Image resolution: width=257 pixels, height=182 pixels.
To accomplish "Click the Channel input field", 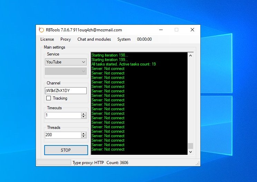I will pos(66,91).
